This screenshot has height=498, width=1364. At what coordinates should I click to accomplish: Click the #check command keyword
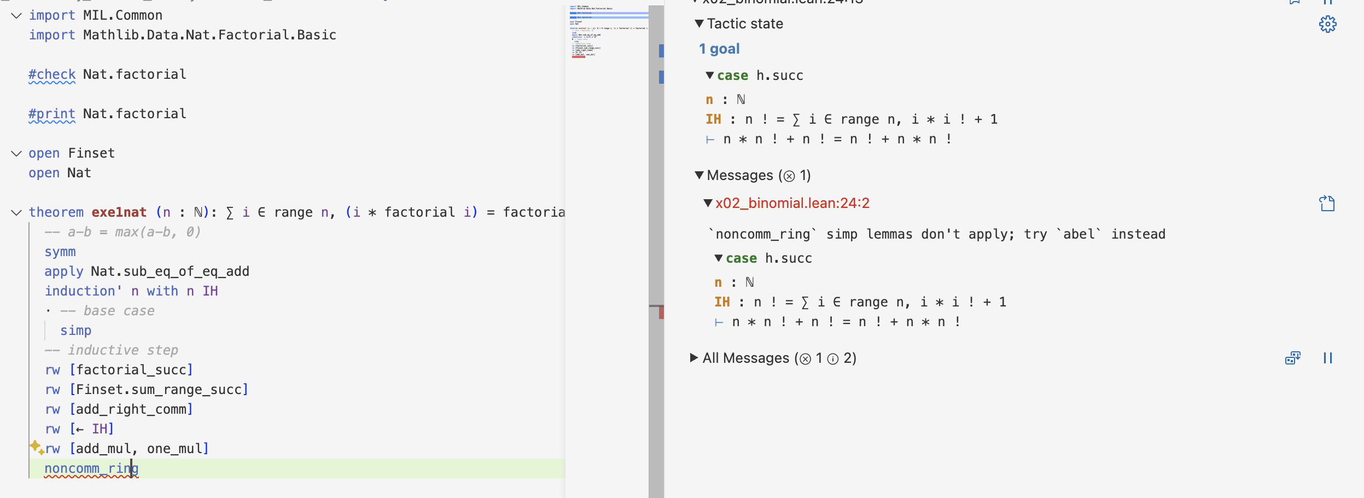coord(52,74)
